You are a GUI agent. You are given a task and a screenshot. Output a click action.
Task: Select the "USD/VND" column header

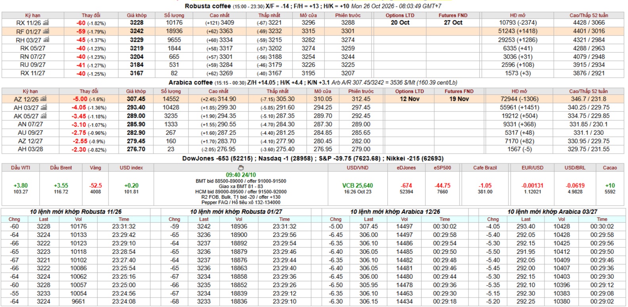pos(358,168)
